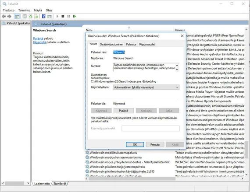Switch to the Palautus tab
The image size is (250, 192).
[x=131, y=44]
